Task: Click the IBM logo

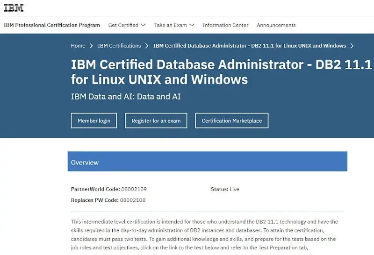Action: tap(14, 8)
